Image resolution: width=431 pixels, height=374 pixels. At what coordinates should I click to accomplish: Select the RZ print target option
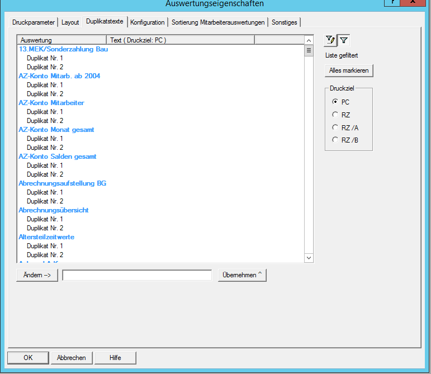(x=335, y=115)
